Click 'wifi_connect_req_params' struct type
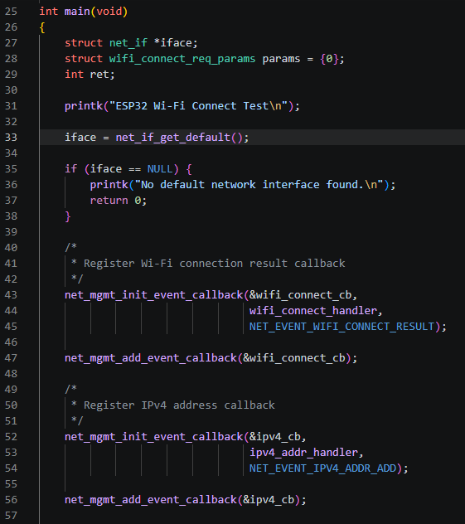 [x=182, y=59]
